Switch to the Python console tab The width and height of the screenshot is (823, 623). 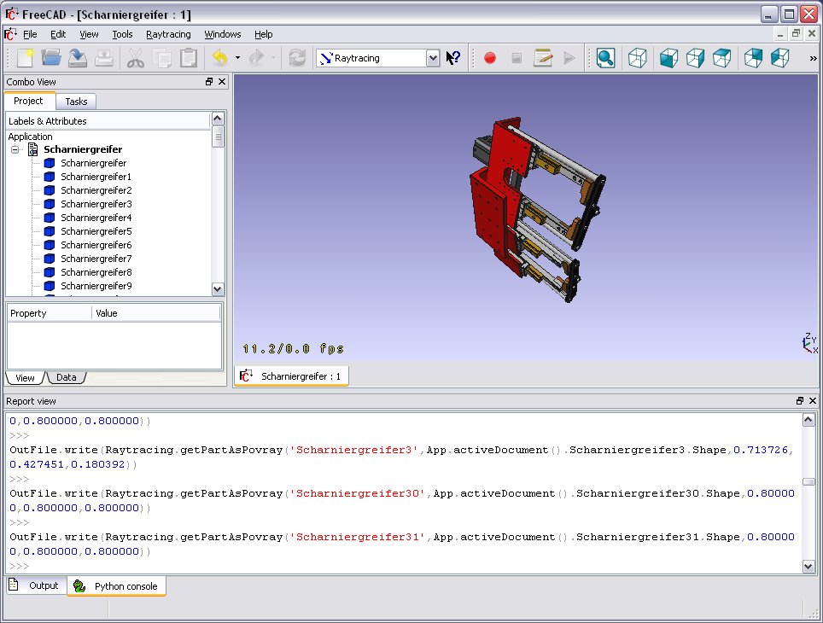click(116, 586)
